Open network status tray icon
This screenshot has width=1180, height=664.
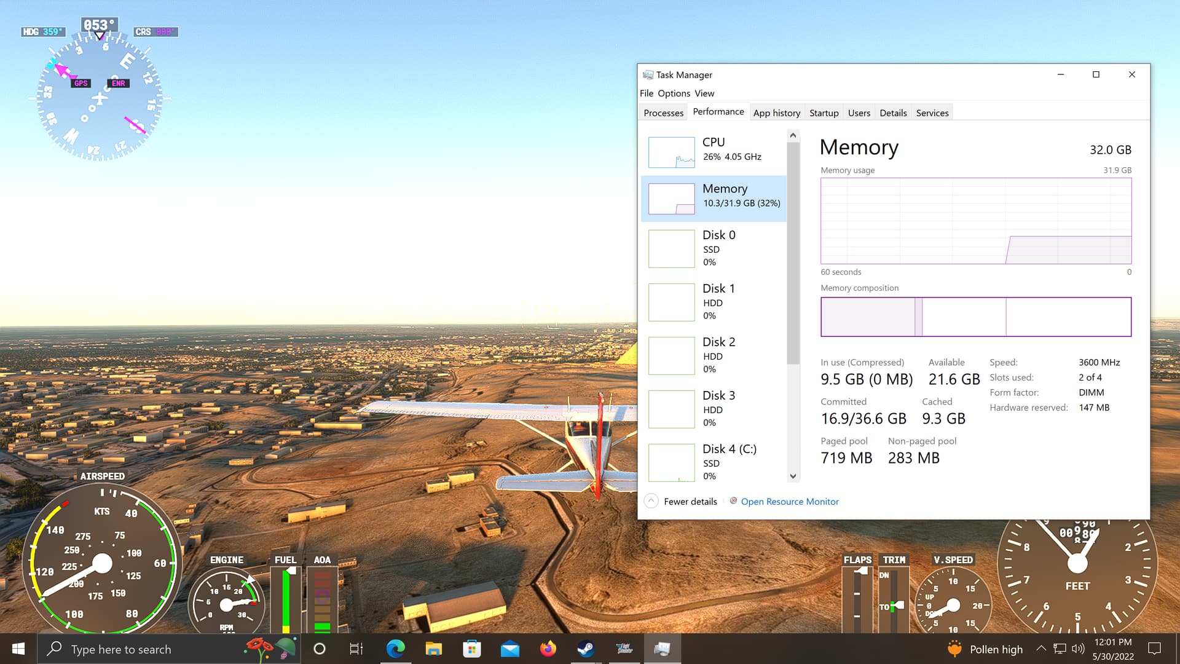[1060, 649]
